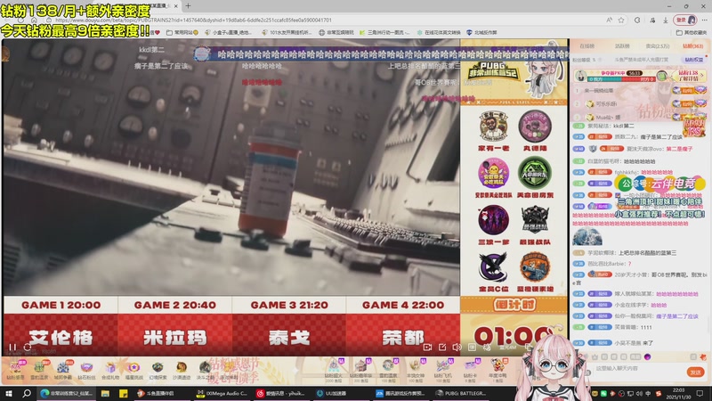
Task: Switch to PUBG: BATTLEGROUNDS taskbar app
Action: click(x=461, y=393)
